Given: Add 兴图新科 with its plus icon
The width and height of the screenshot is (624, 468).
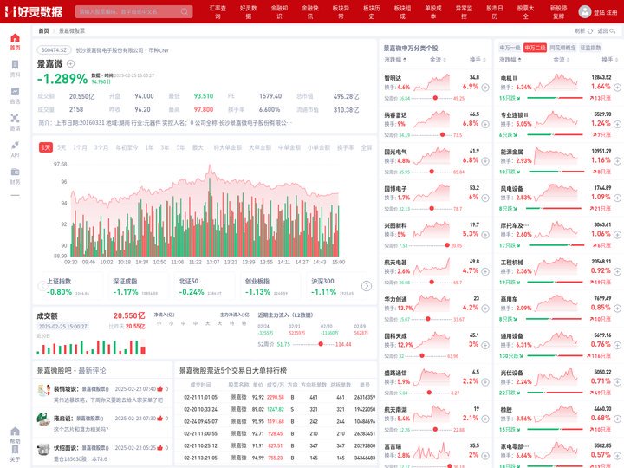Looking at the screenshot, I should 485,235.
